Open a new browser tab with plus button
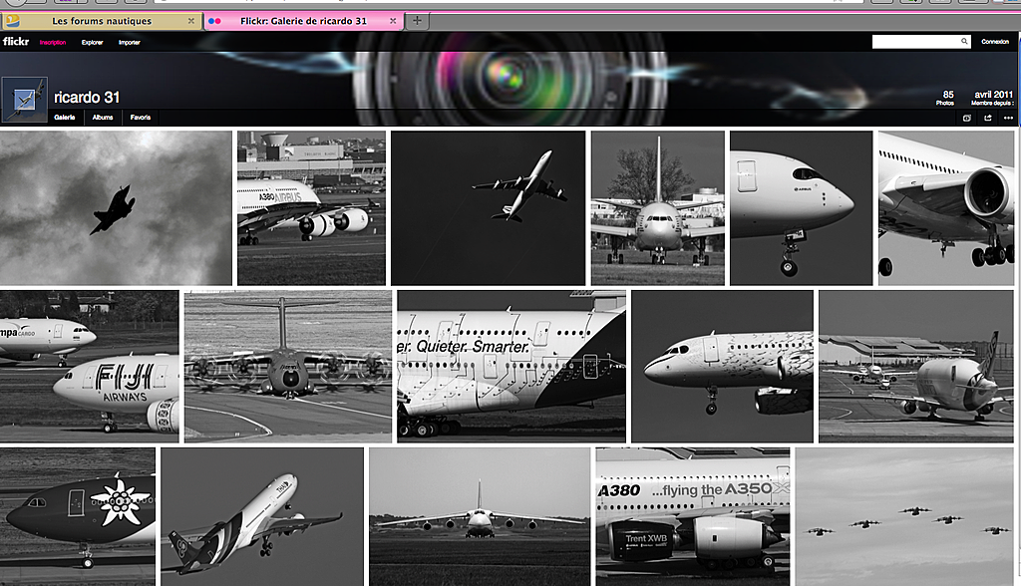 [417, 21]
